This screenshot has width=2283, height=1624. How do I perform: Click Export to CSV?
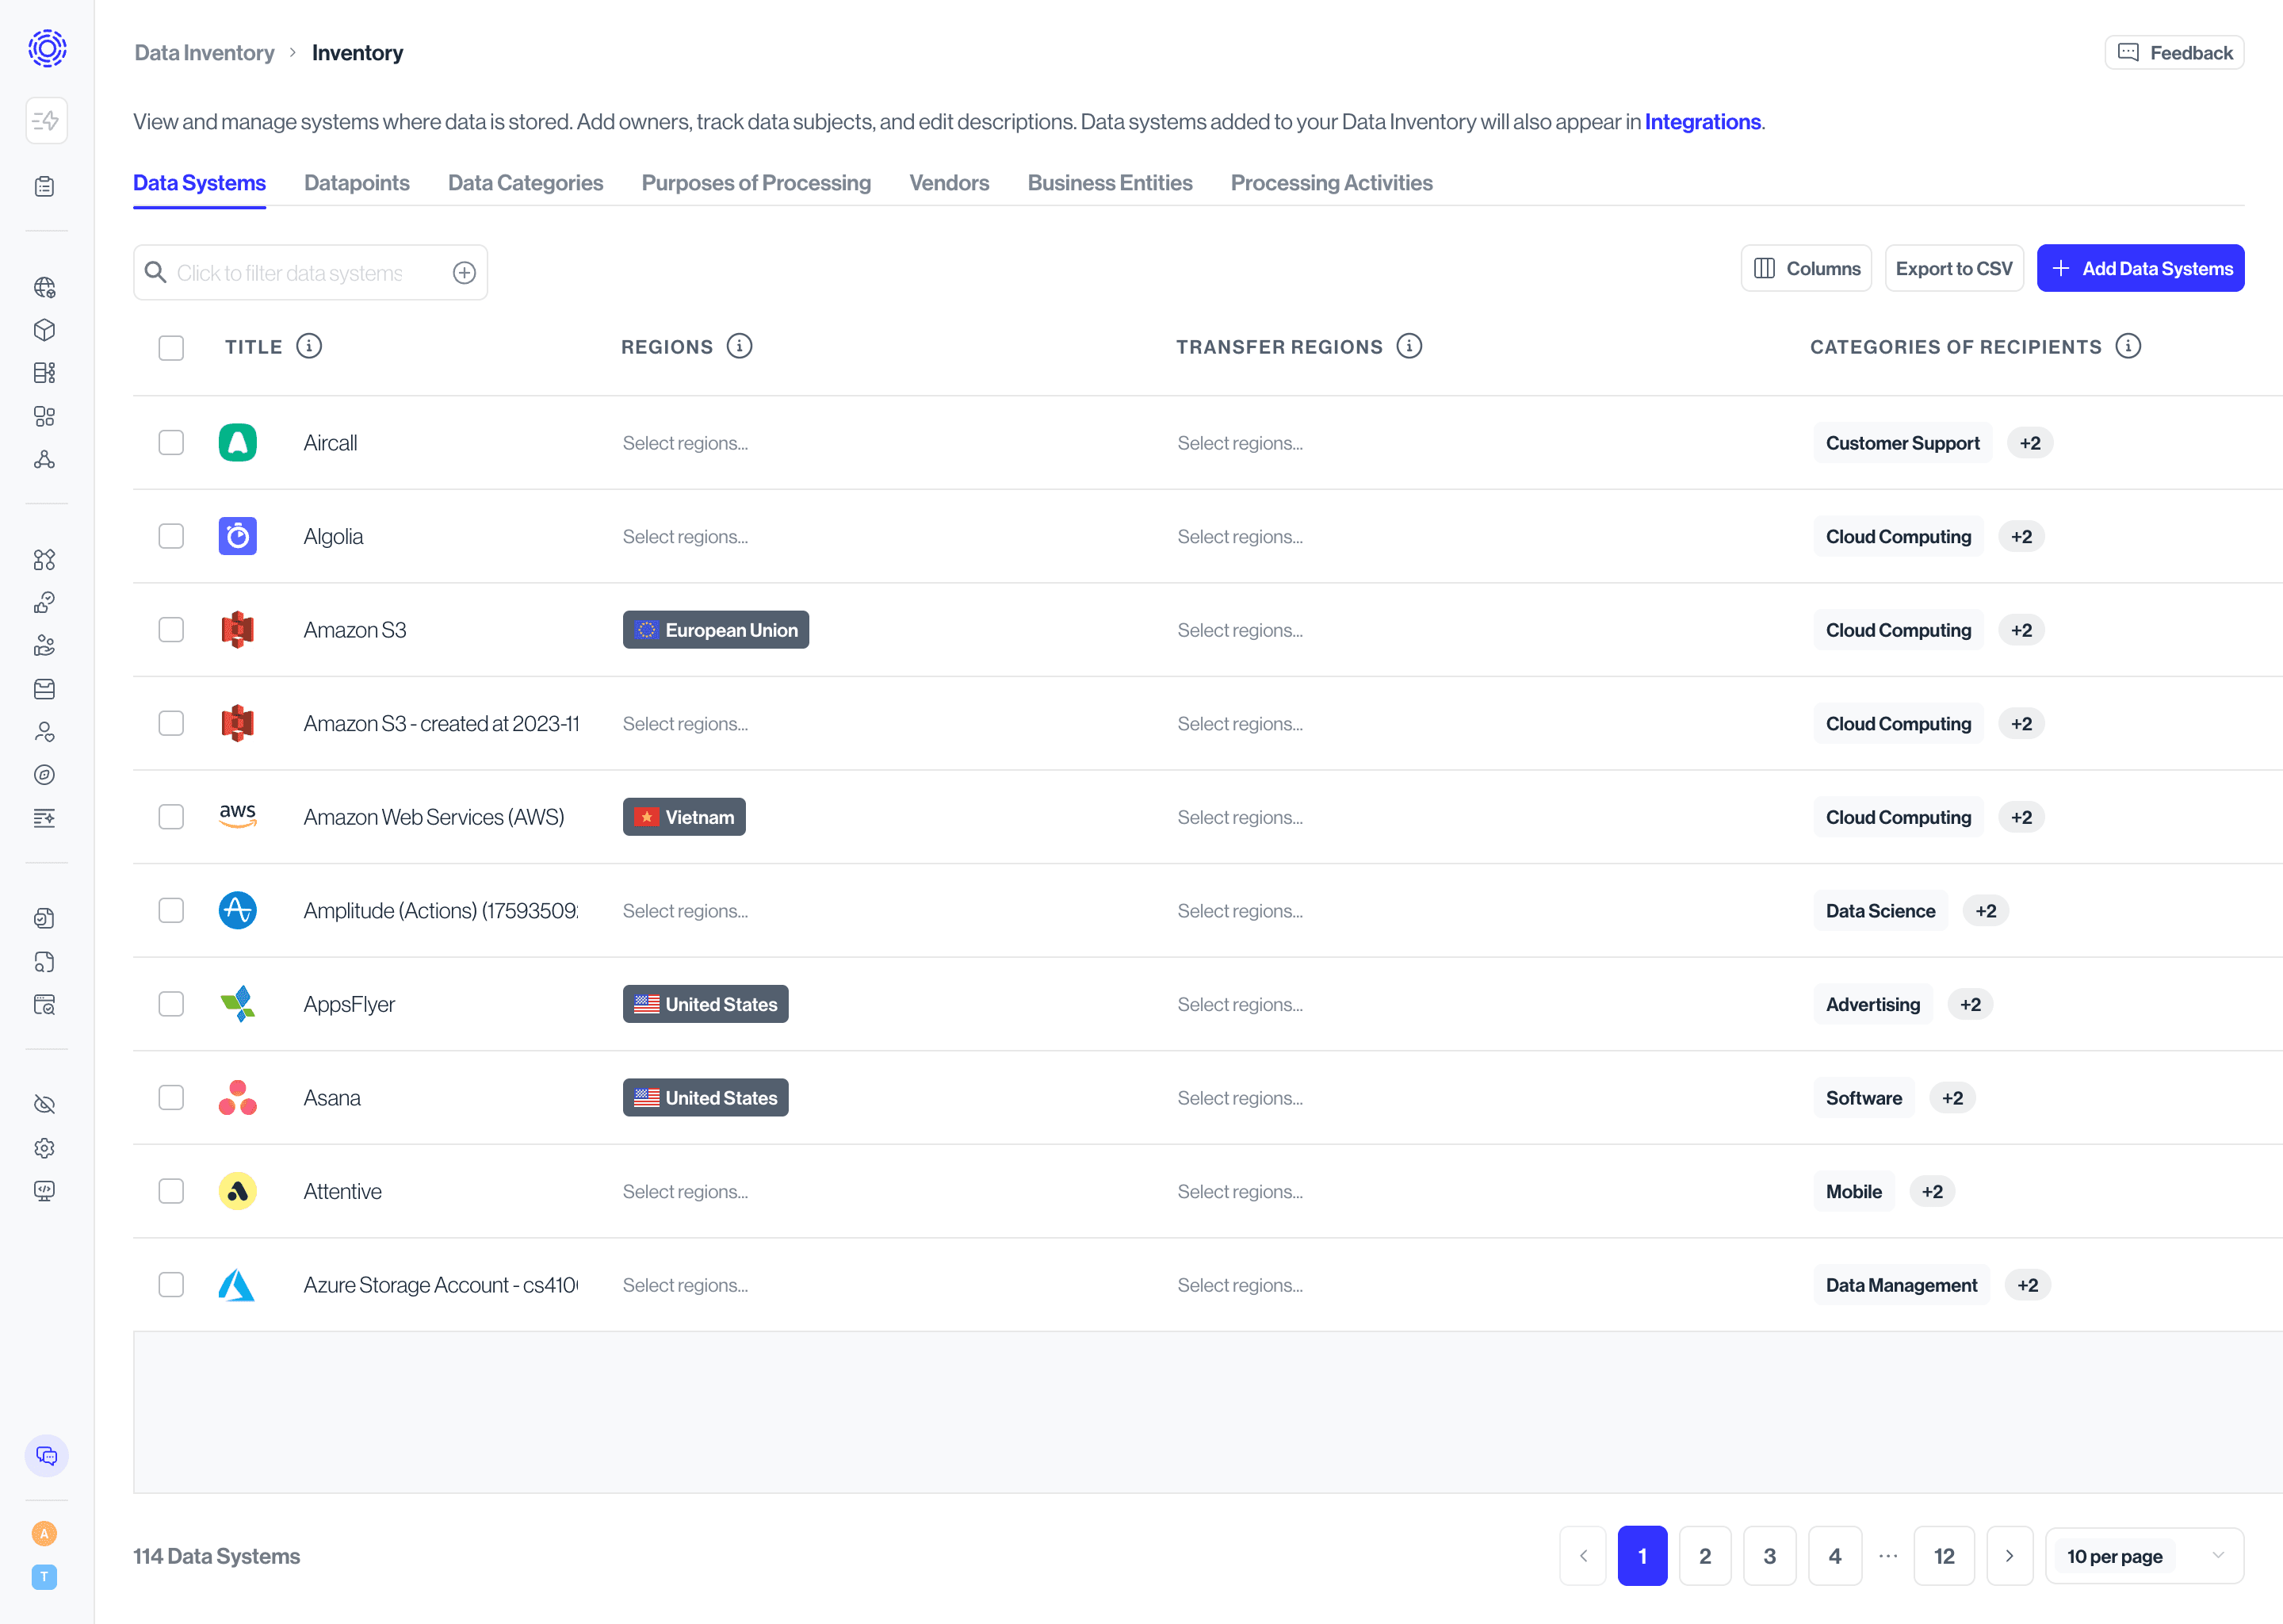(x=1954, y=268)
